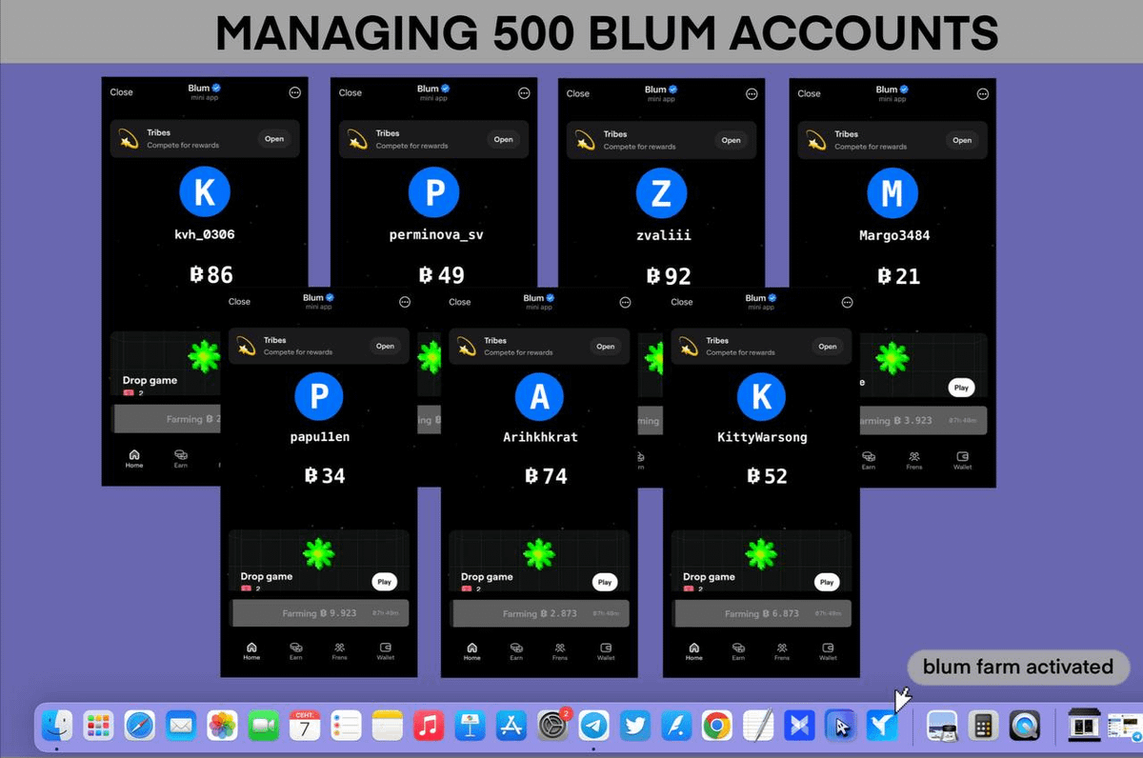Switch to Frens tab in KittyWarsong window
The image size is (1143, 758).
(782, 651)
